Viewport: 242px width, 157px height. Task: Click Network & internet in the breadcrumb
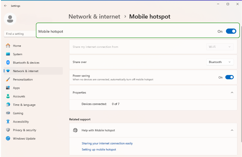click(x=94, y=17)
